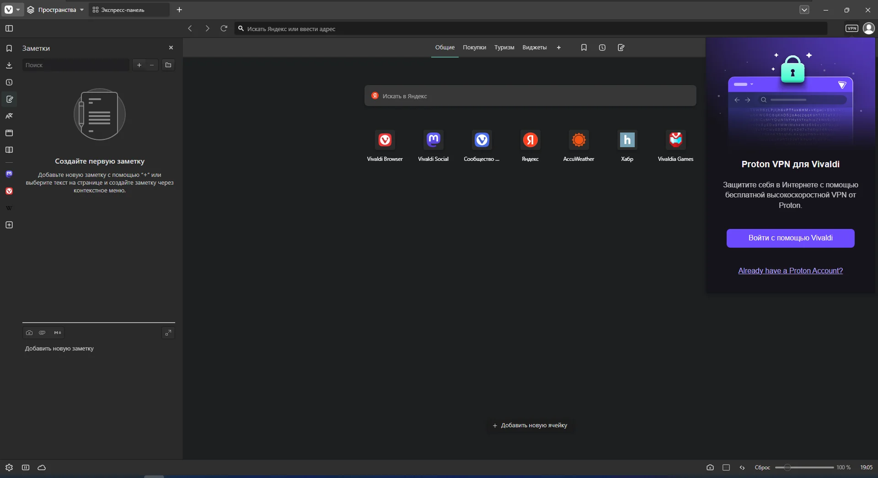Image resolution: width=878 pixels, height=478 pixels.
Task: Open the AccuWeather speed dial
Action: tap(579, 146)
